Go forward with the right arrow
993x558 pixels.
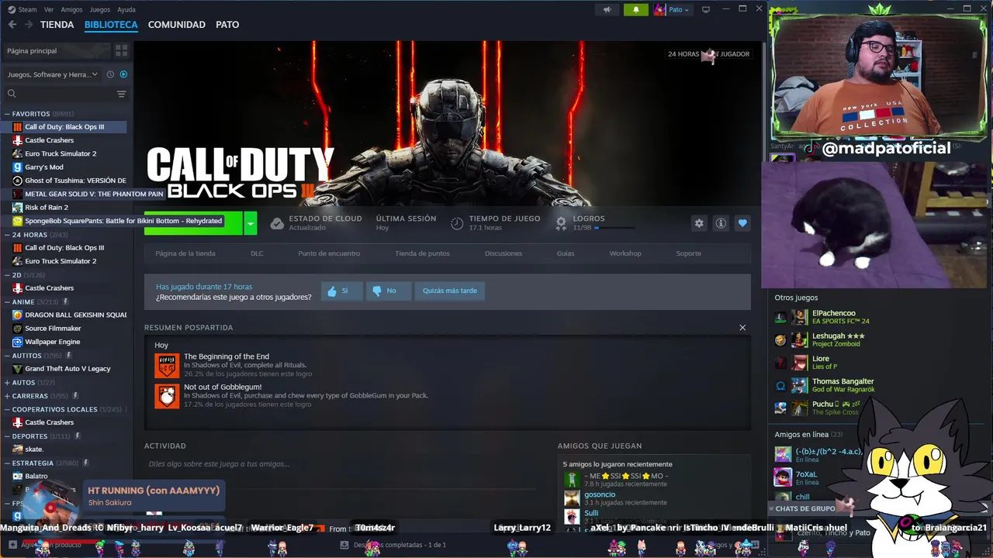point(29,25)
